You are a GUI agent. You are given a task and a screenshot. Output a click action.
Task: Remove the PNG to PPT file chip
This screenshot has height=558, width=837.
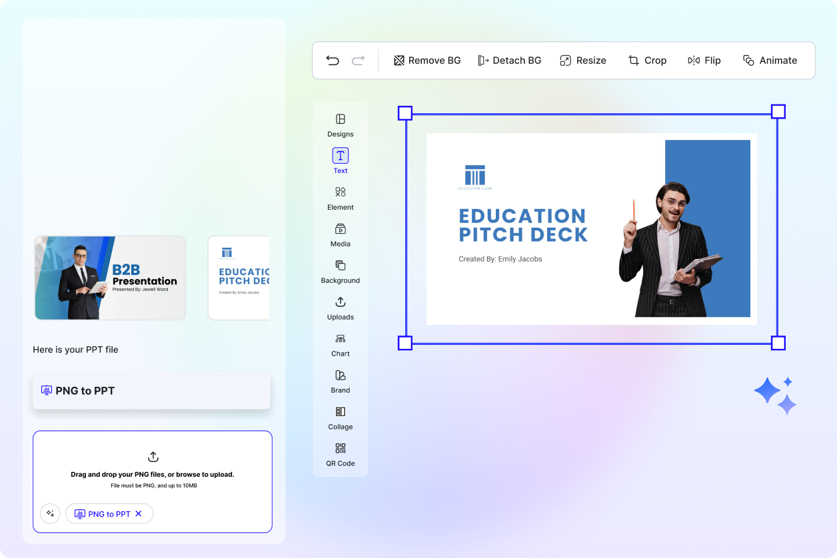tap(139, 513)
